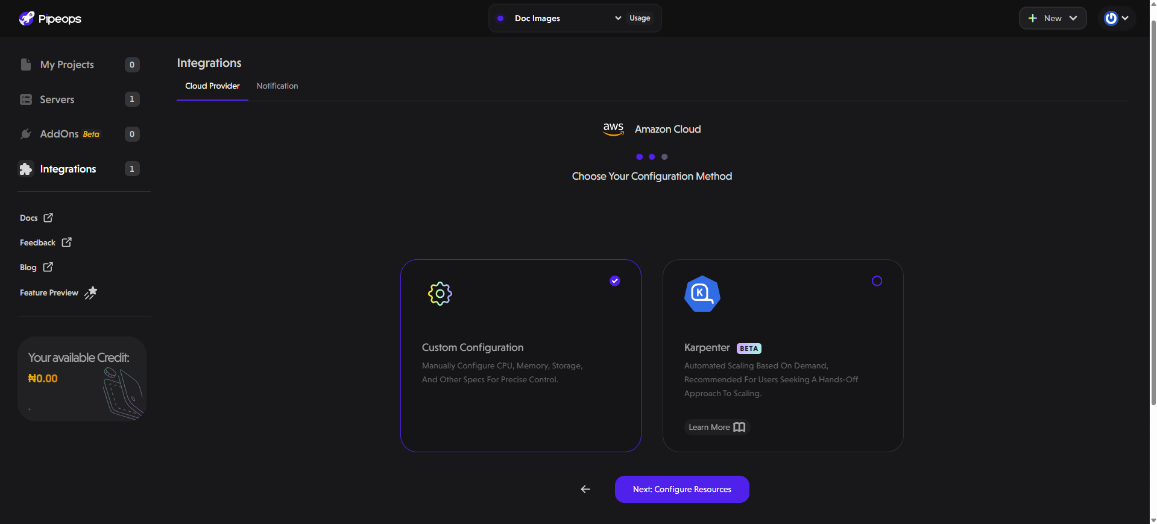Click the My Projects count badge
The height and width of the screenshot is (524, 1157).
point(132,65)
